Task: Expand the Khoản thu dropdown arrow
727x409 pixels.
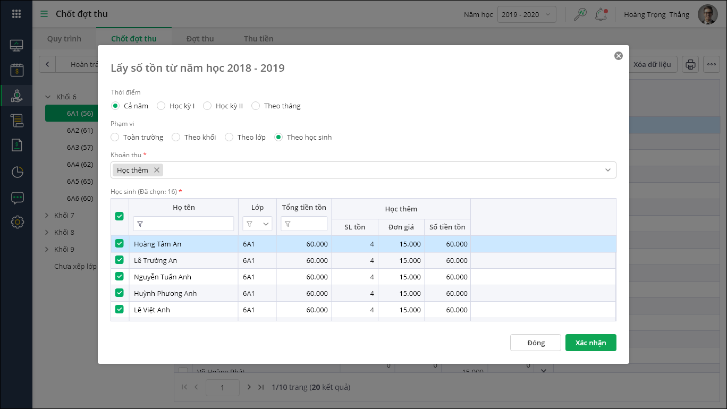Action: [607, 170]
